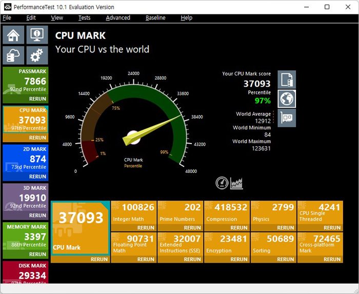Select the 2D Mark score tile

[26, 159]
